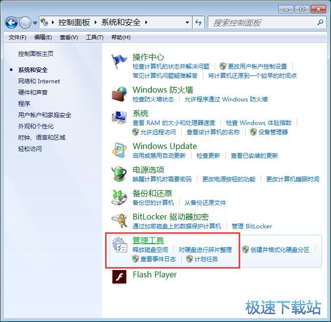Click the BitLocker padlock and keys icon
Screen dimensions: 331x322
119,221
